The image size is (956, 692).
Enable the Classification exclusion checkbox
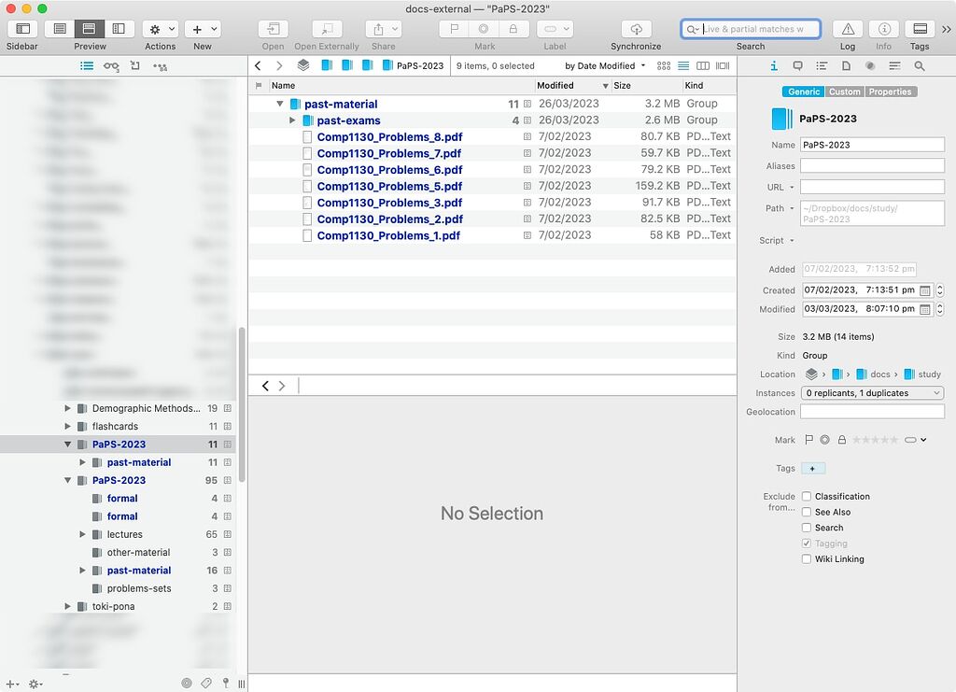point(807,496)
